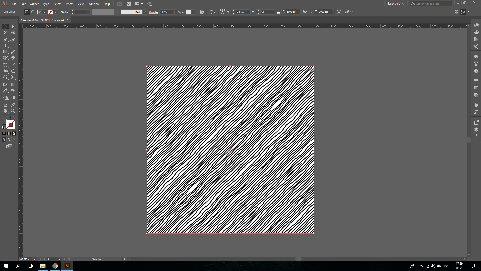
Task: Open the Effect menu
Action: coord(70,4)
